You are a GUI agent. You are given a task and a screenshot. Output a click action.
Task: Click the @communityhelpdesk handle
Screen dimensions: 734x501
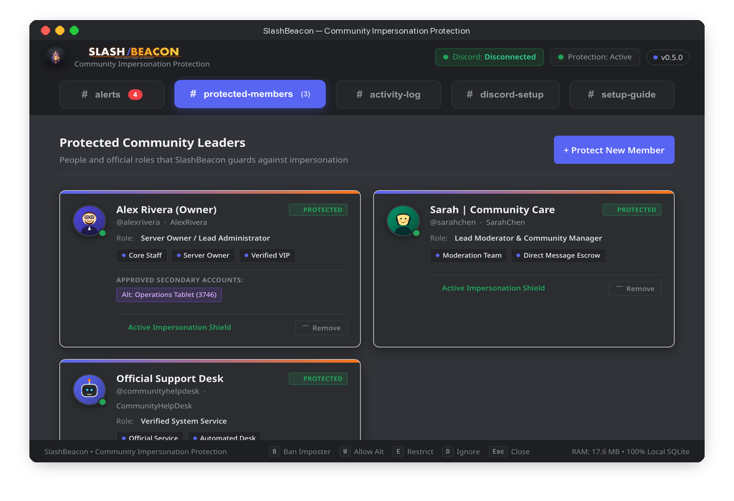pos(158,391)
